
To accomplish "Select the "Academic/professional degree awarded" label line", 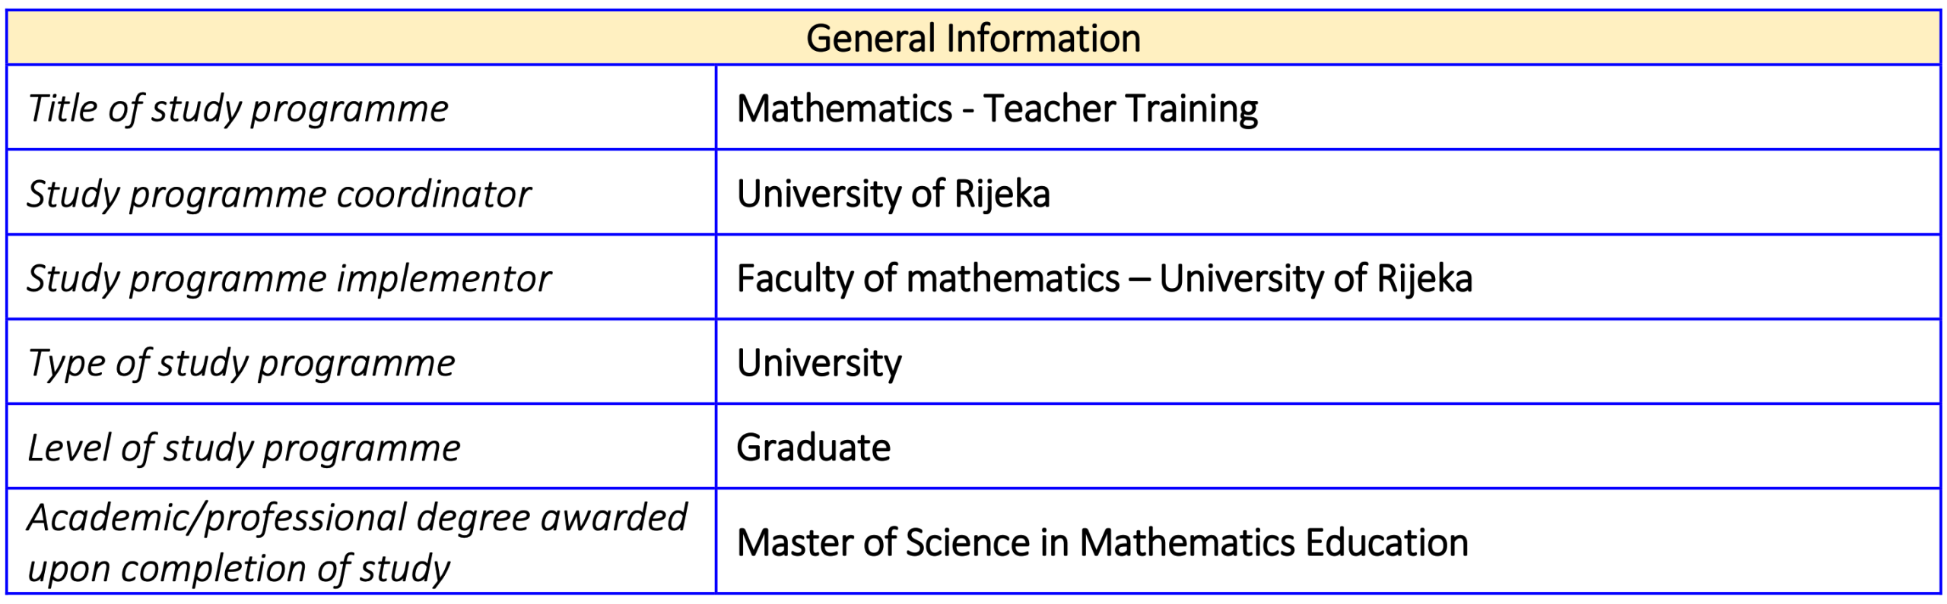I will point(357,518).
